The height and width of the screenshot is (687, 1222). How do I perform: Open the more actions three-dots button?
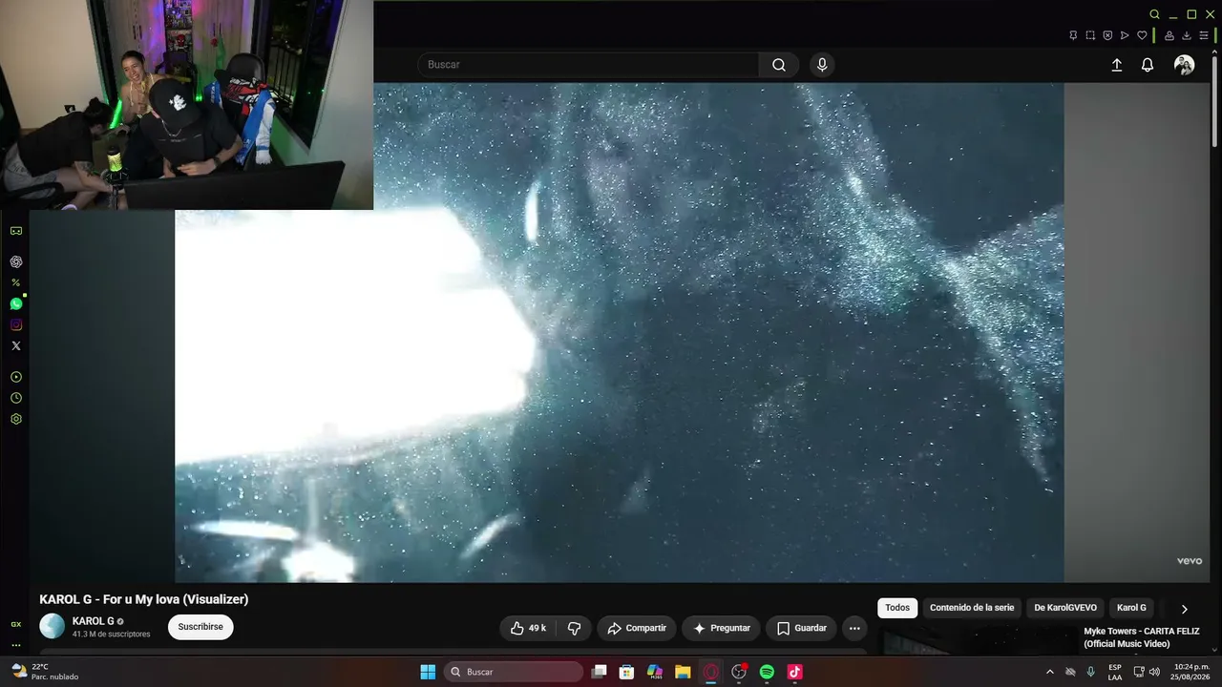pyautogui.click(x=854, y=628)
